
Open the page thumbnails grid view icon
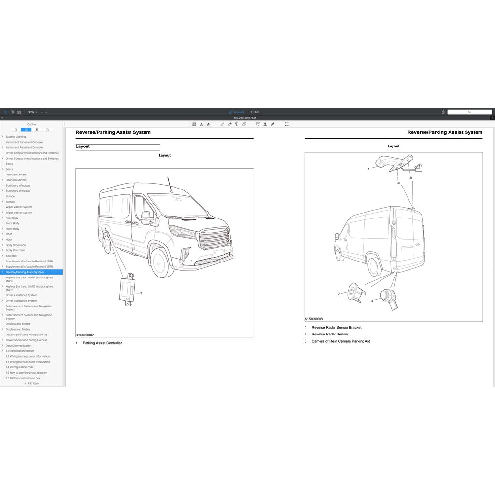pyautogui.click(x=12, y=112)
